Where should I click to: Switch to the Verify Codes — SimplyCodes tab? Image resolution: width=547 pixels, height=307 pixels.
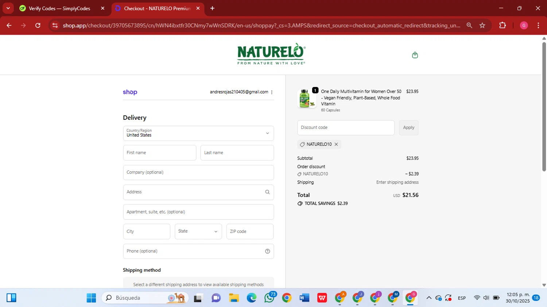59,8
